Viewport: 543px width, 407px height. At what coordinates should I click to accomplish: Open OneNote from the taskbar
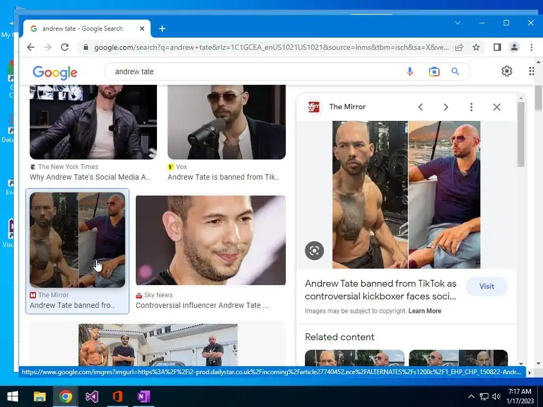(x=143, y=396)
